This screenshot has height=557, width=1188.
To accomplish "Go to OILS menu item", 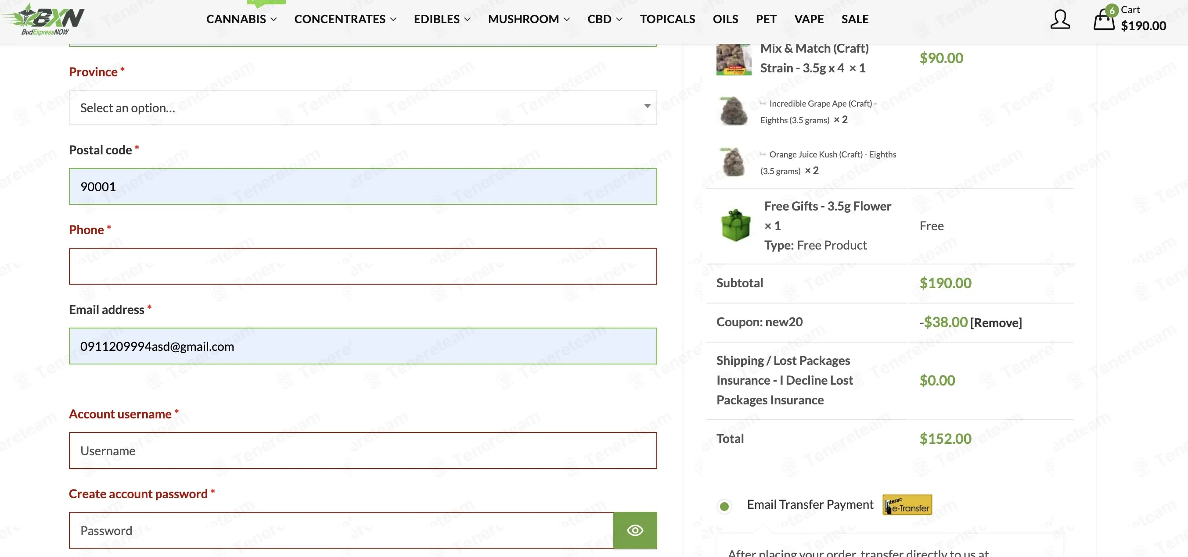I will point(725,19).
